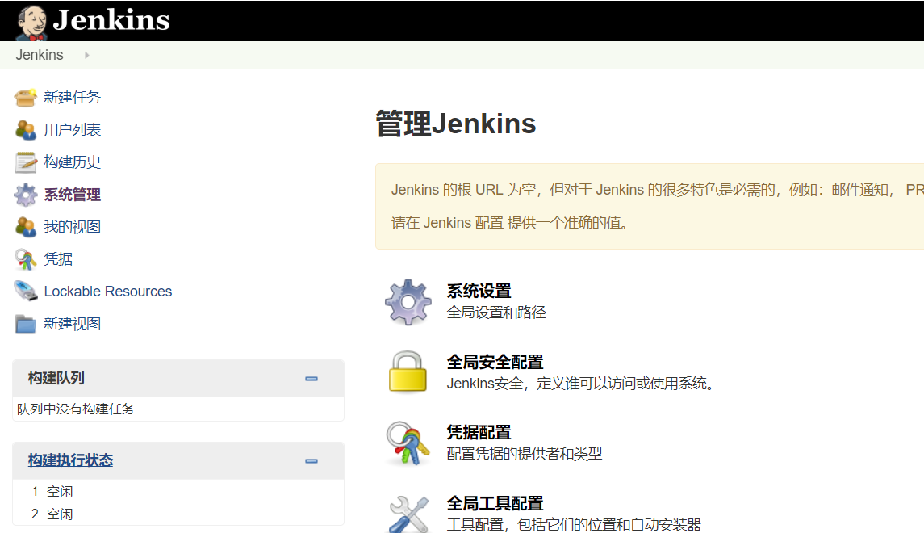Click the description 配置凭据的提供者和类型

click(x=525, y=454)
